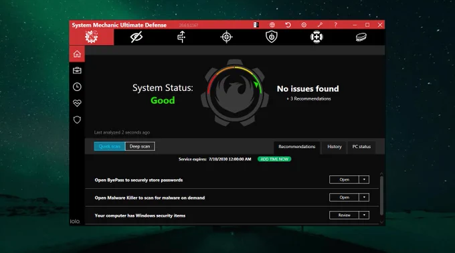Click the '+ 3 Recommendations' text
The image size is (455, 253).
coord(308,98)
